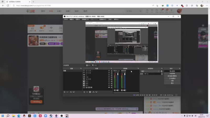This screenshot has width=210, height=118.
Task: Start virtual camera button in Controls
Action: (x=172, y=76)
